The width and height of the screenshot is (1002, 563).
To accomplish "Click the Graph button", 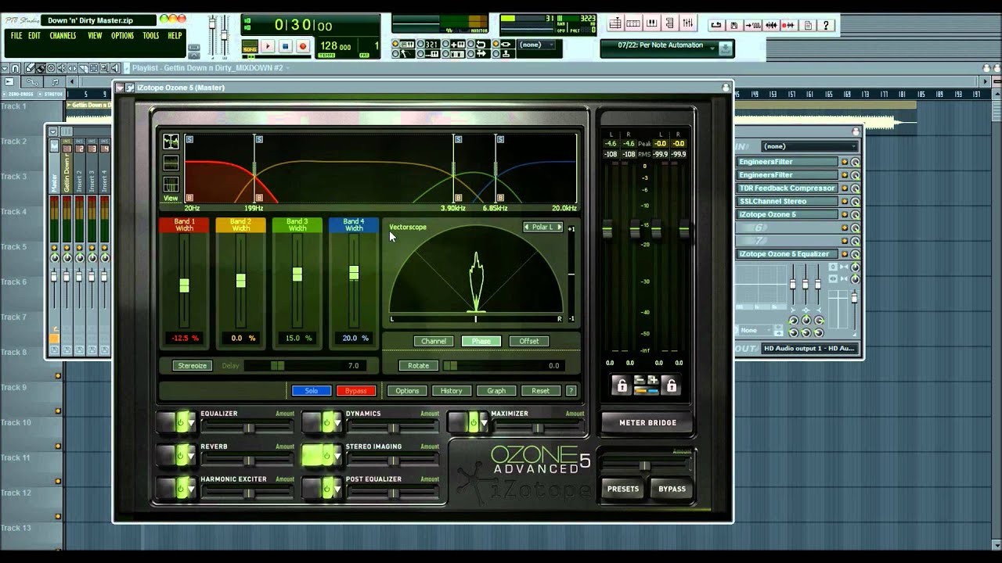I will point(496,390).
